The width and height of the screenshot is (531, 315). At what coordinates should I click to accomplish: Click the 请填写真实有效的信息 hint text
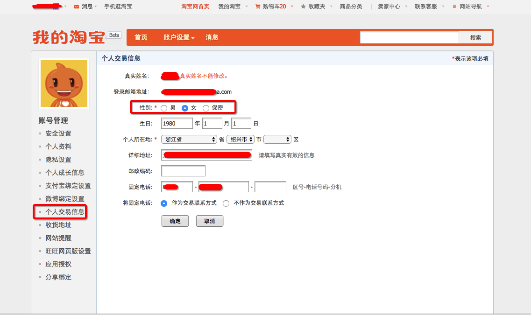286,155
